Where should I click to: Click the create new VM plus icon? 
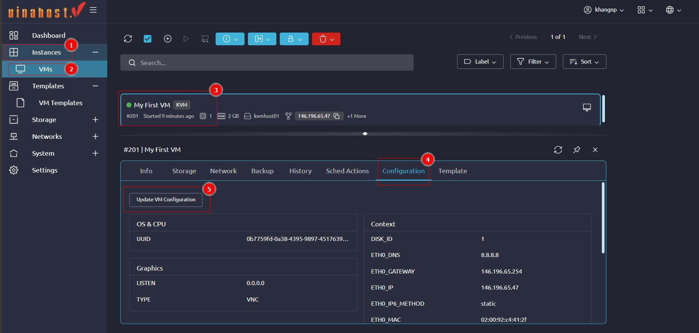click(x=168, y=39)
